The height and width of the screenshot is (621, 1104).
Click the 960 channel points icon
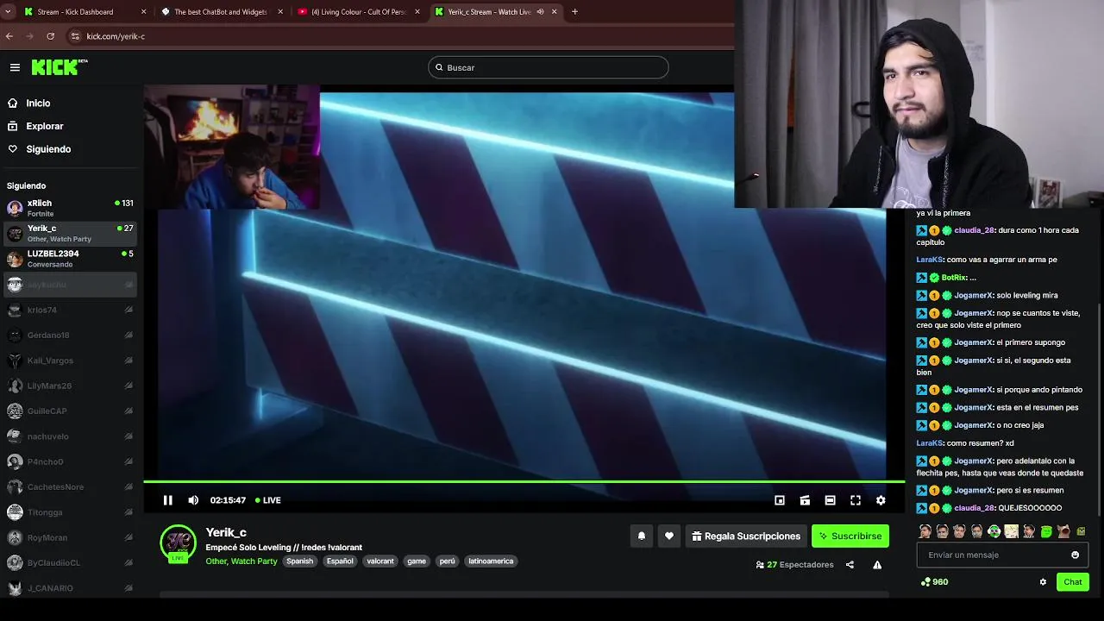(x=925, y=582)
